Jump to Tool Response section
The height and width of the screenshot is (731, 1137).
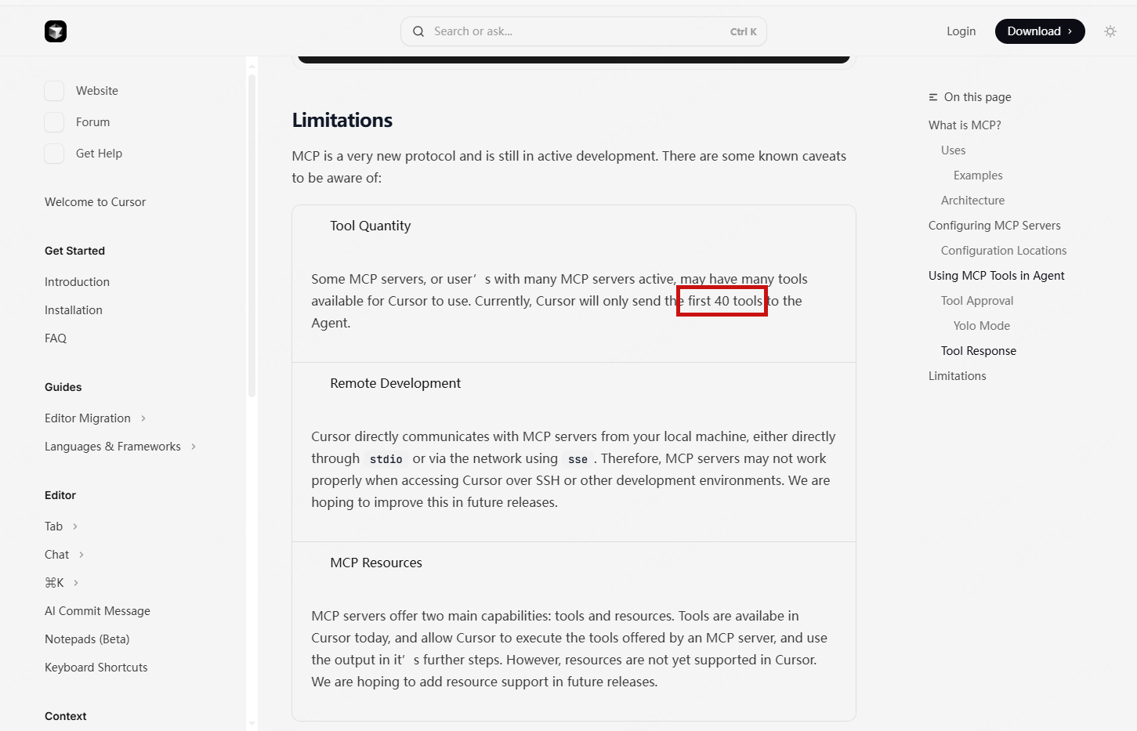click(978, 351)
